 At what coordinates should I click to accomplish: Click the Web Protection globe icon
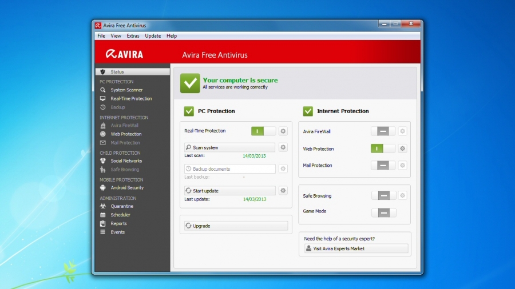pyautogui.click(x=103, y=134)
